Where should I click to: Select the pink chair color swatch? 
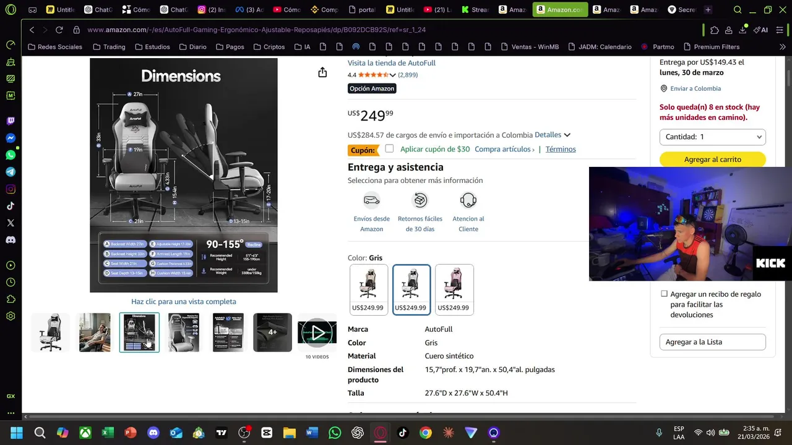coord(454,290)
